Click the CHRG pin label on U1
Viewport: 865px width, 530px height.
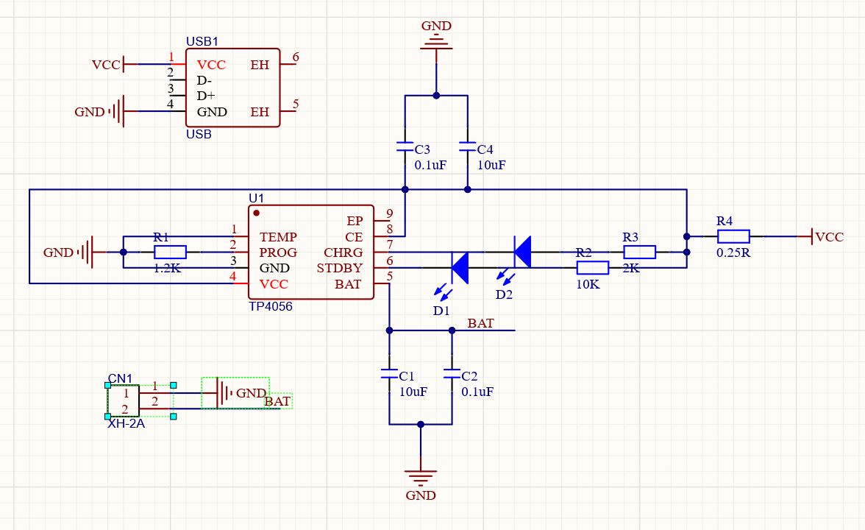[343, 252]
